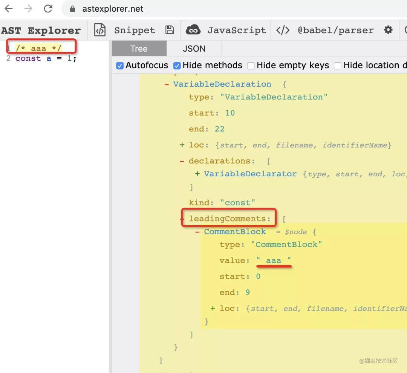
Task: Expand the VariableDeclarator node
Action: 197,174
